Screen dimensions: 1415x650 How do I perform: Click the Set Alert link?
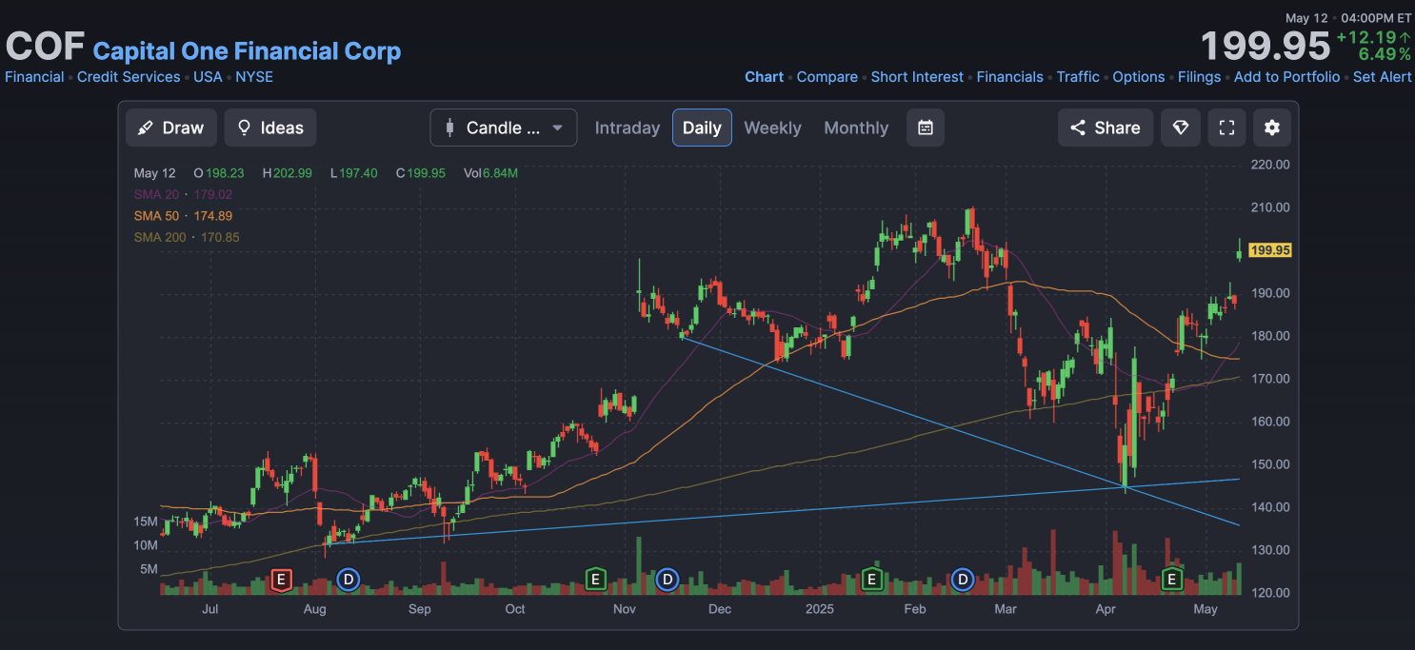point(1383,77)
